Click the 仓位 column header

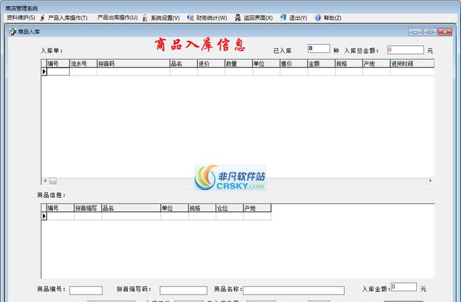pyautogui.click(x=230, y=208)
